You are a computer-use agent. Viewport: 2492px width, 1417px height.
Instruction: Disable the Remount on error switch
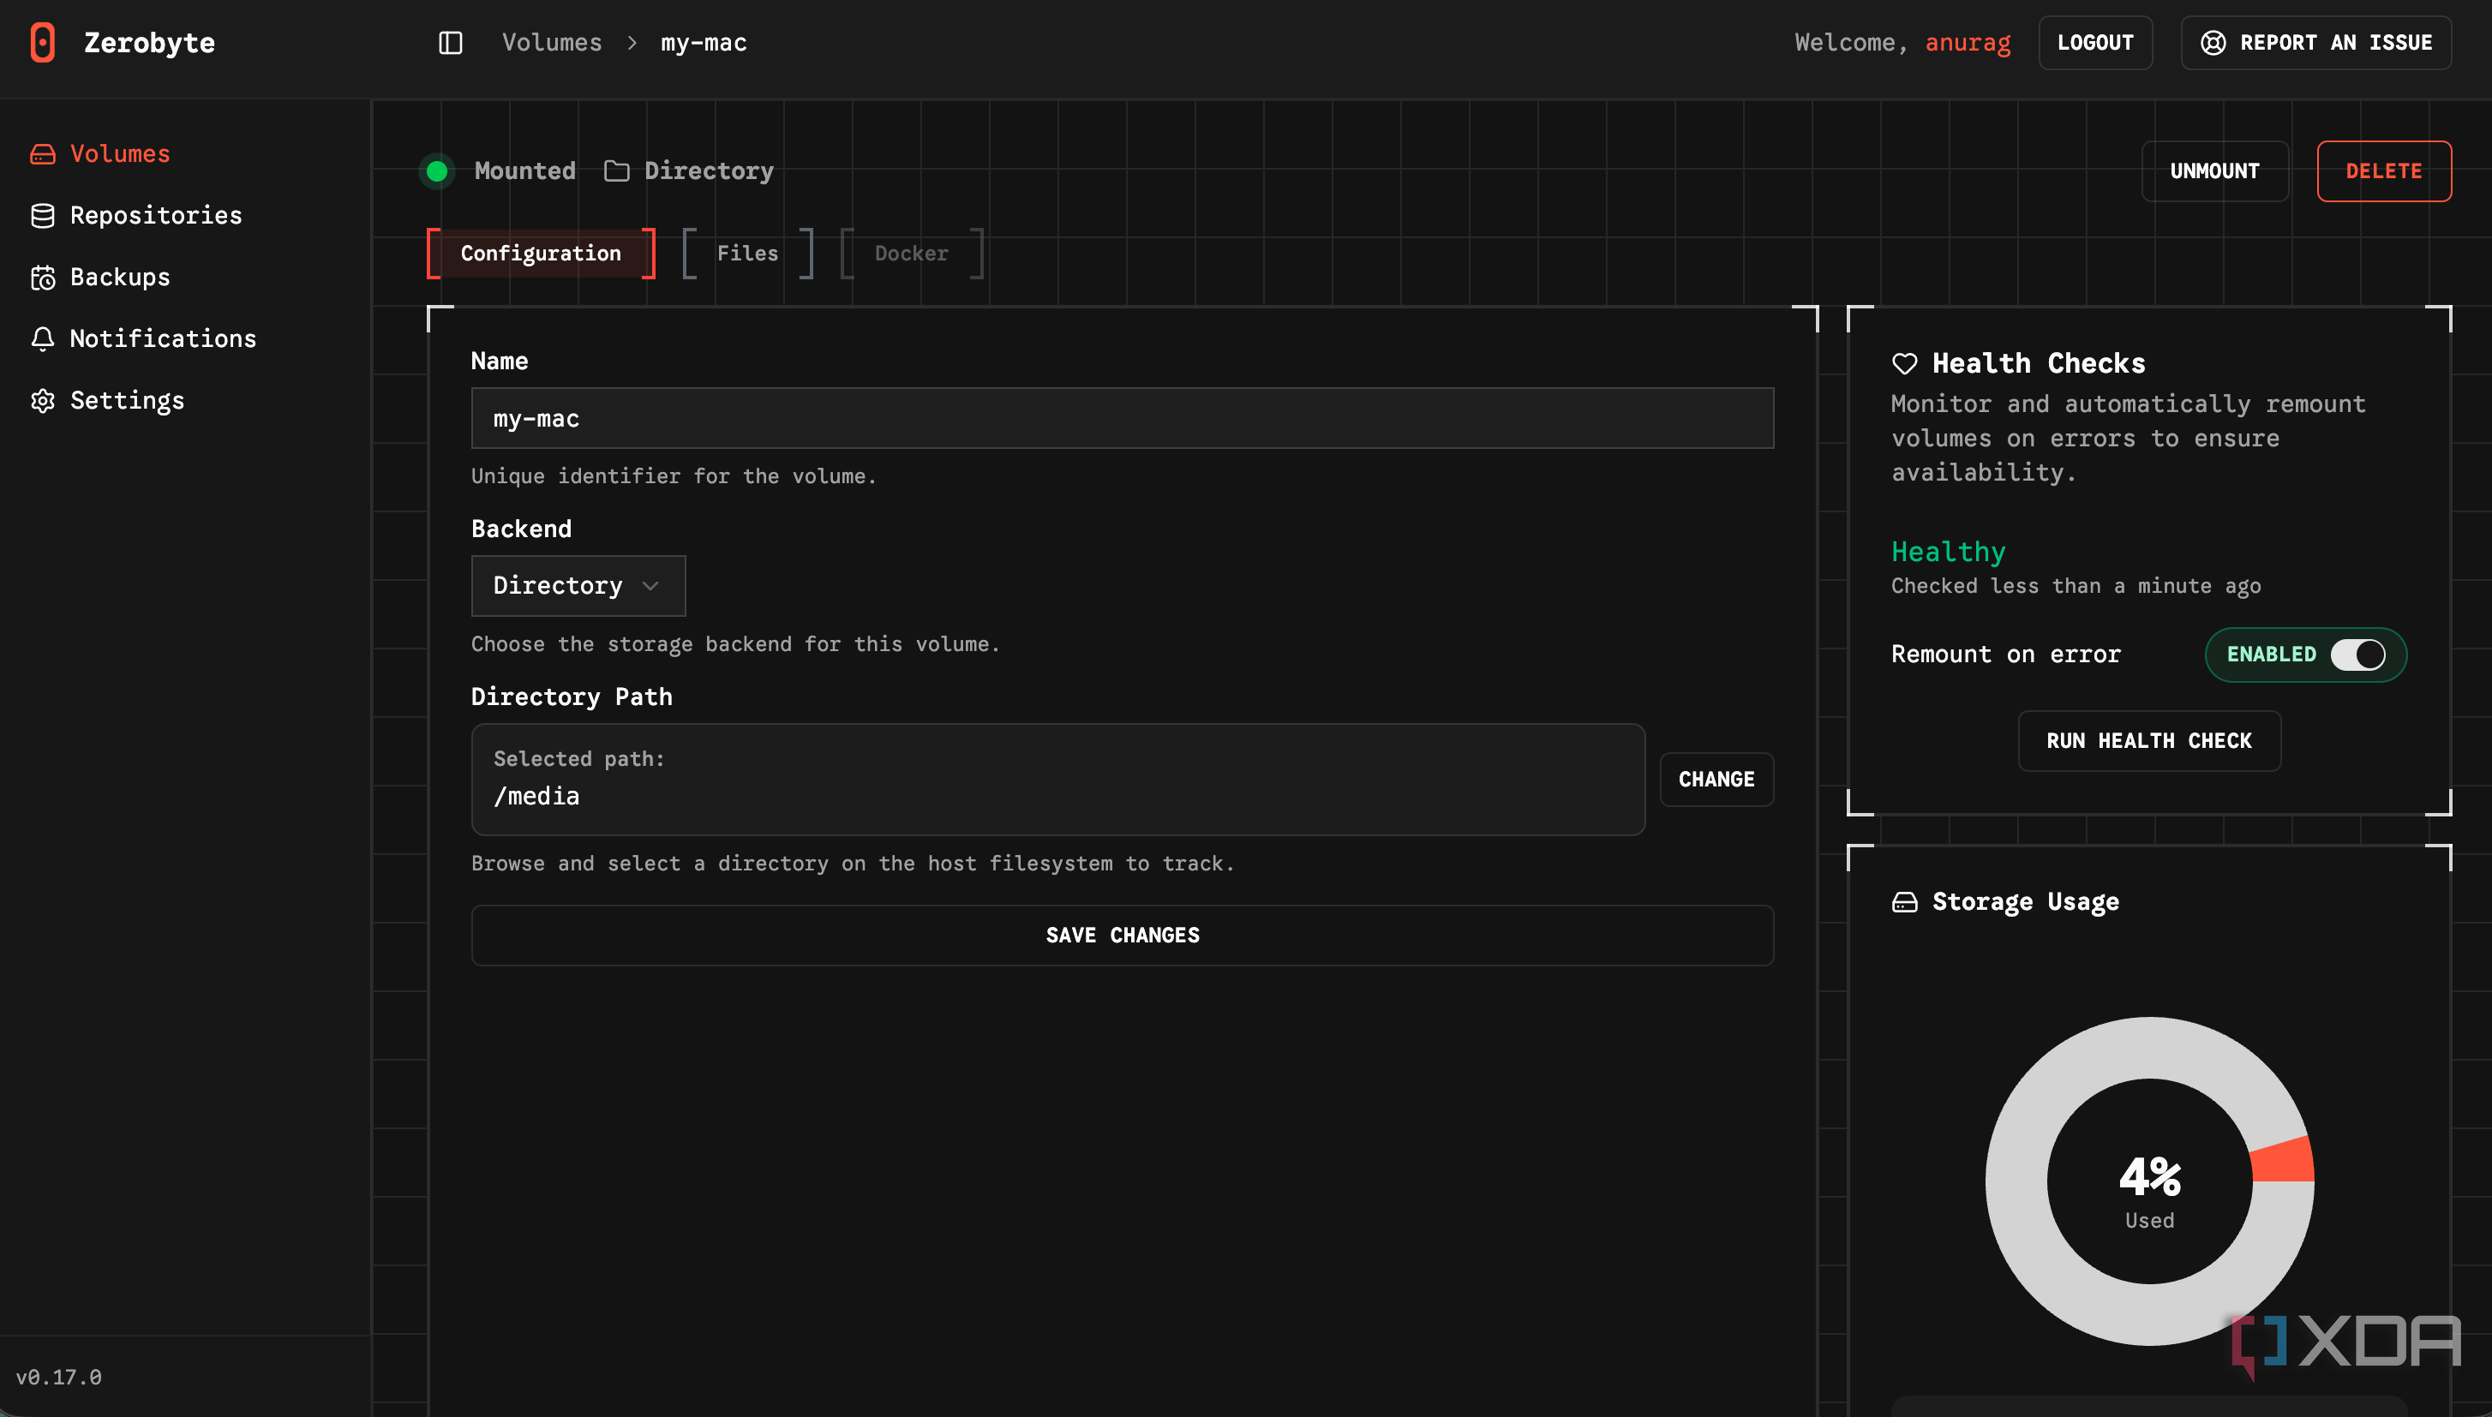2357,655
